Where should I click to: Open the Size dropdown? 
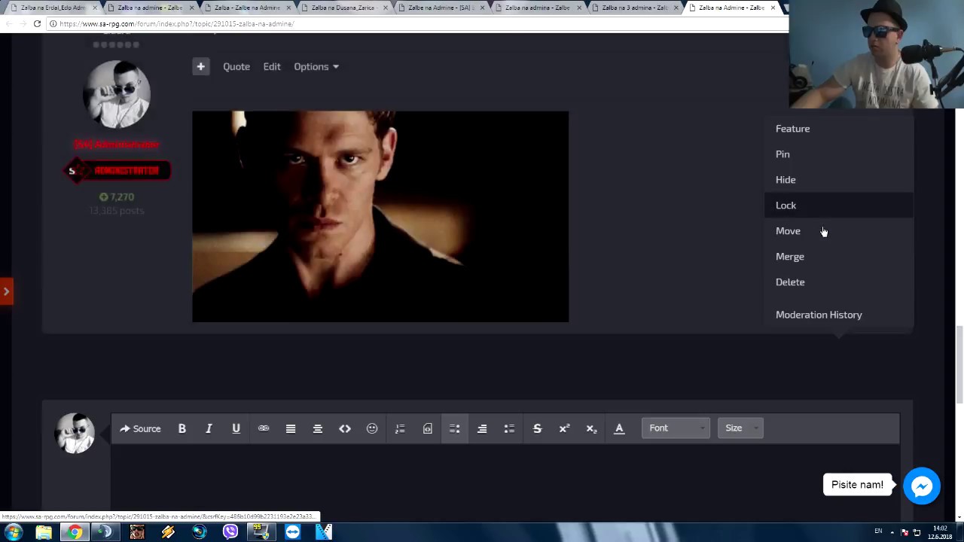[740, 428]
